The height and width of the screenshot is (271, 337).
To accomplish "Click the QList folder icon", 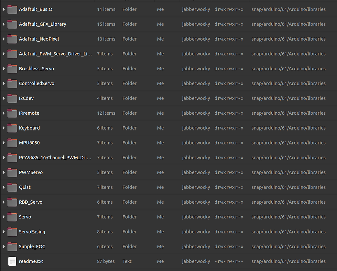I will tap(12, 187).
